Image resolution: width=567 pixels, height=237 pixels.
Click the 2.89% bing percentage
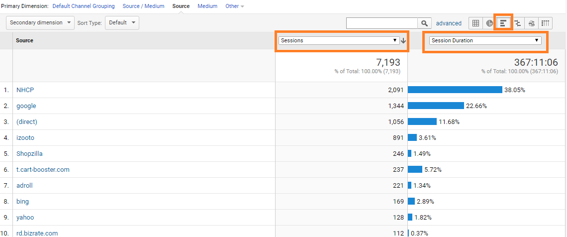(425, 202)
